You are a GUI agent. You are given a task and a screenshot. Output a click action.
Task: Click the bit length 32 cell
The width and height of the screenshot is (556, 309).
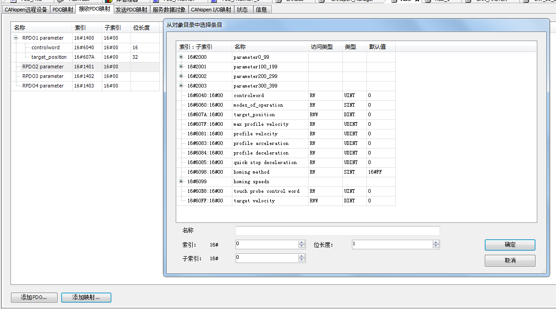click(145, 57)
